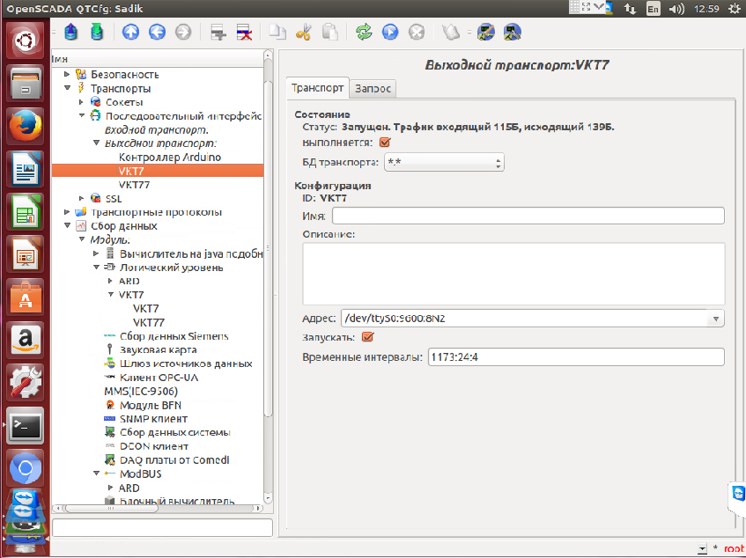Screen dimensions: 746x558
Task: Refresh the page with green arrows icon
Action: [x=364, y=33]
